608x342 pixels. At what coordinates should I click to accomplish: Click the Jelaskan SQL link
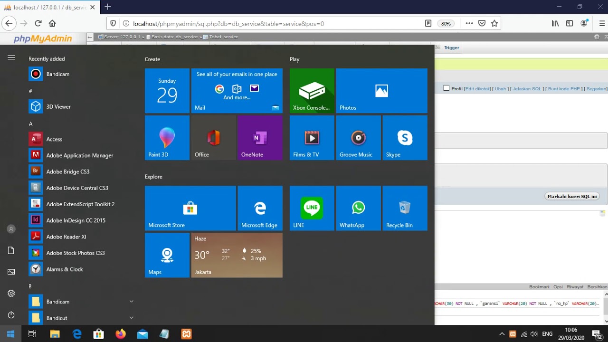[x=527, y=89]
